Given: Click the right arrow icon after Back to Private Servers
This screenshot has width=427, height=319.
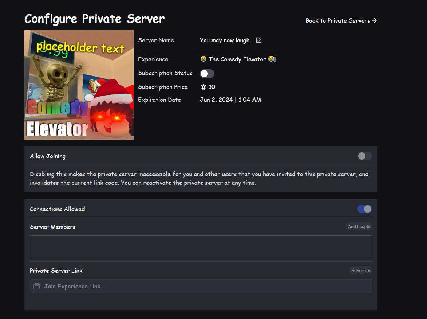Looking at the screenshot, I should pyautogui.click(x=375, y=20).
